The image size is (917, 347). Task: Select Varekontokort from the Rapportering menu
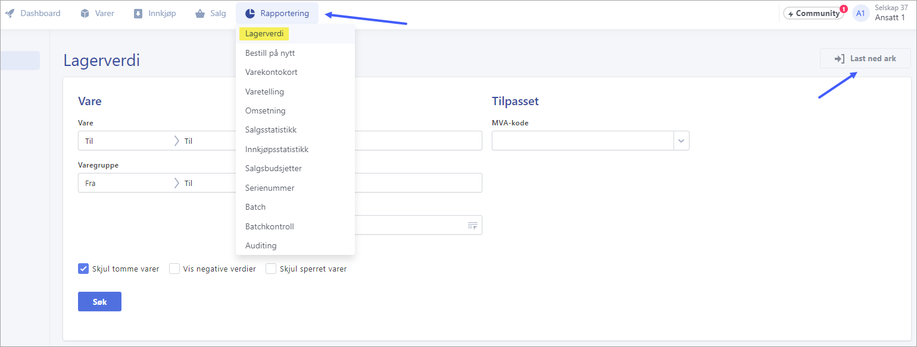pyautogui.click(x=272, y=72)
